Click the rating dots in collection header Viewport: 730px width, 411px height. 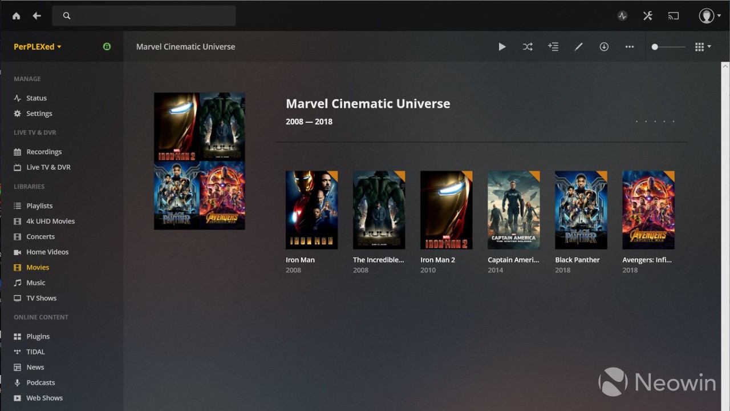(x=655, y=122)
